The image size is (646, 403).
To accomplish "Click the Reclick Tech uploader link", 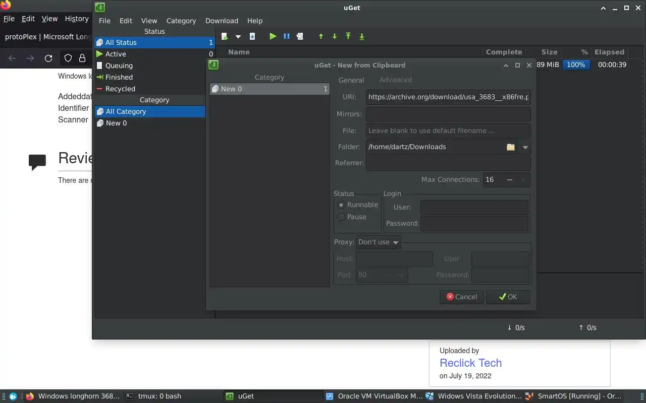I will 470,363.
